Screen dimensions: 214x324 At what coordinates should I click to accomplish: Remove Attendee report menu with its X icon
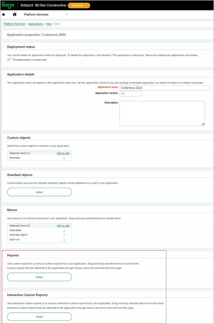pos(64,235)
